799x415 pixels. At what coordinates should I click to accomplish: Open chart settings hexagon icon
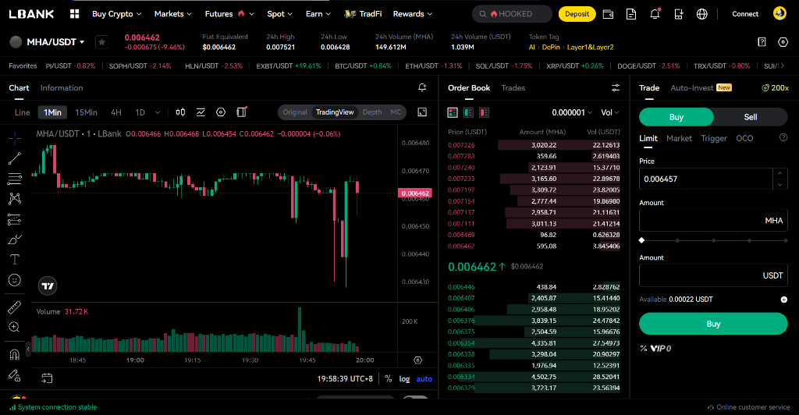[221, 112]
